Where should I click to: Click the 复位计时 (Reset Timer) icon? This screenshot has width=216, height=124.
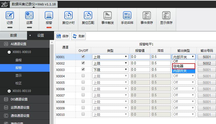coord(68,16)
